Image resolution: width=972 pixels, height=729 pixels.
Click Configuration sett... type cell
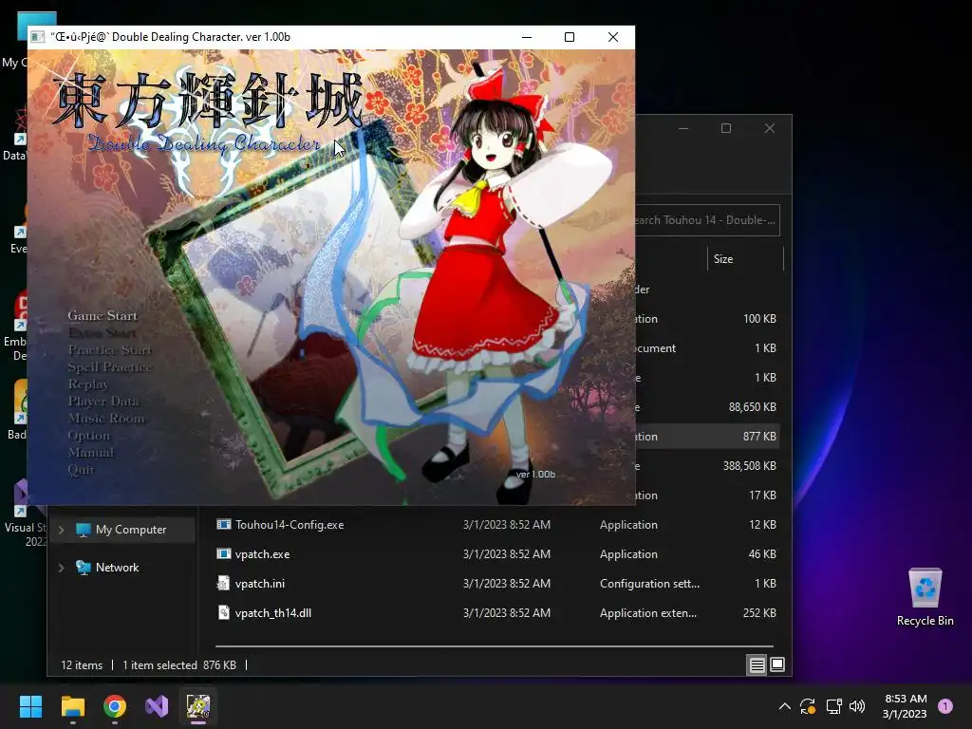pos(649,584)
